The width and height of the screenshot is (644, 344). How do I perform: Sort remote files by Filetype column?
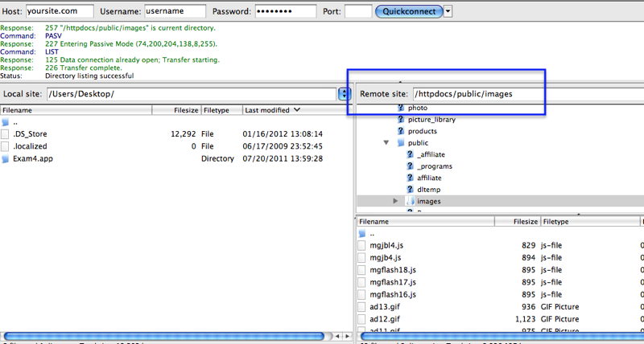click(590, 221)
